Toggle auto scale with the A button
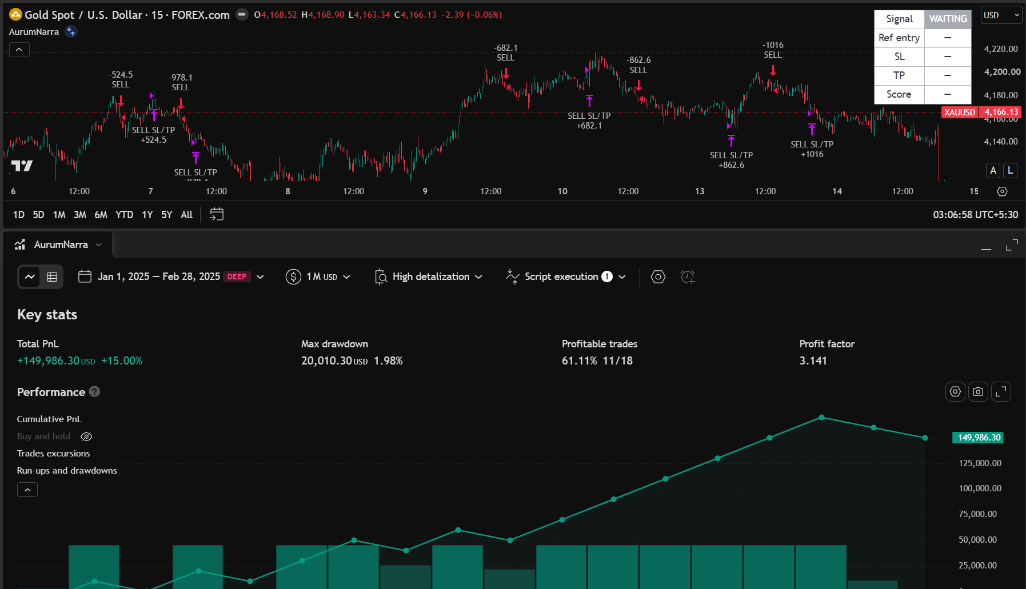The height and width of the screenshot is (589, 1026). tap(993, 170)
